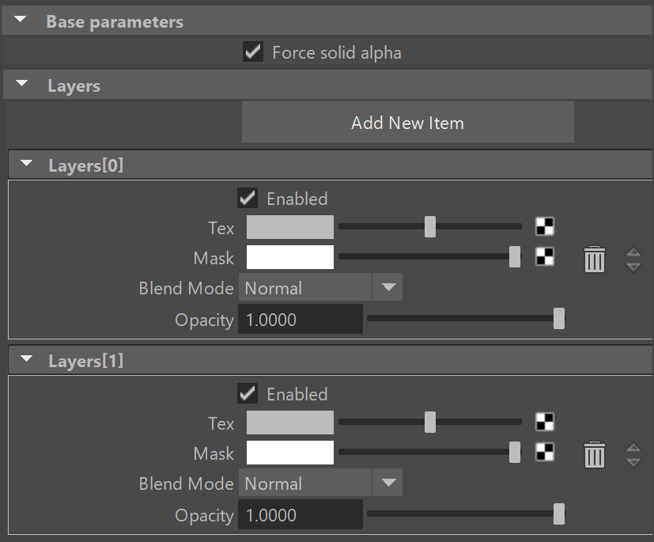Screen dimensions: 654x542
Task: Open the Layers[0] Blend Mode dropdown
Action: pos(320,287)
